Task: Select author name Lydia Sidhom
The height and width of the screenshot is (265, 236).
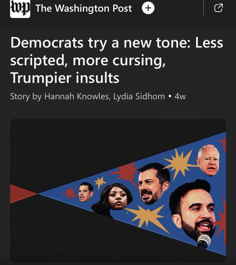Action: click(139, 96)
